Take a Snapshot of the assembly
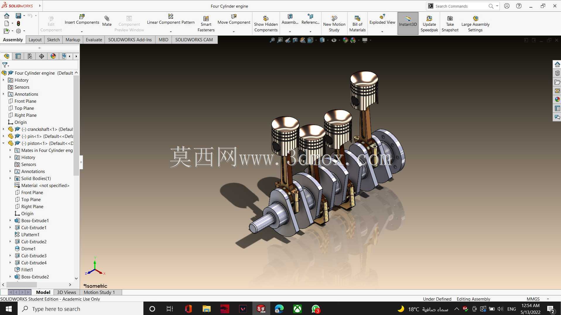 pos(450,24)
